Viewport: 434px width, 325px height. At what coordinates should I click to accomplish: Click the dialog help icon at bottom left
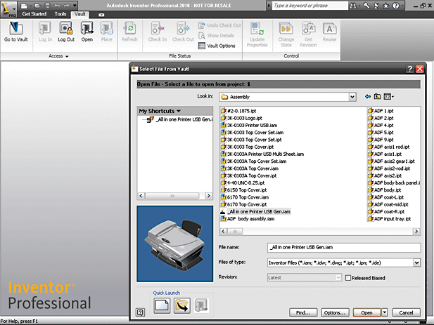point(141,312)
